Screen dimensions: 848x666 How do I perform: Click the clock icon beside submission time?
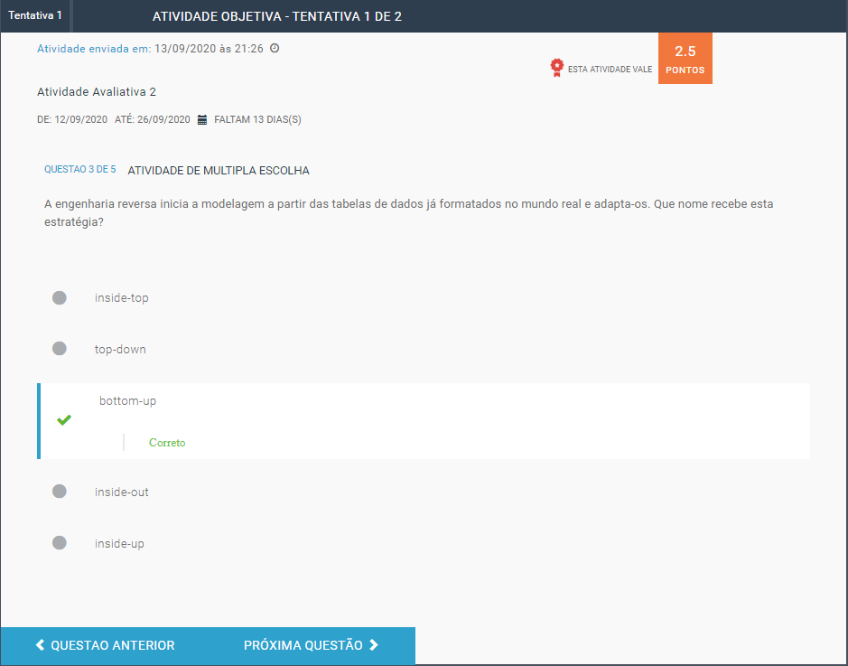pos(275,48)
